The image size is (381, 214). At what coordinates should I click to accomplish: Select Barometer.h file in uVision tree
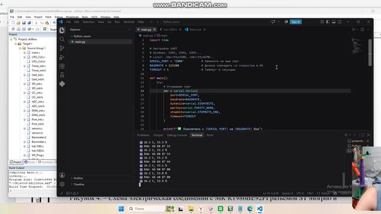[39, 137]
